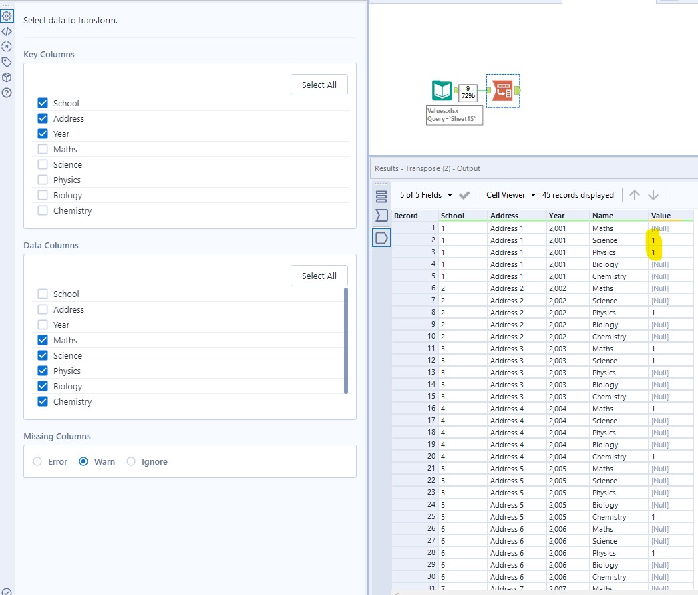698x595 pixels.
Task: Uncheck School in Key Columns
Action: pyautogui.click(x=43, y=103)
